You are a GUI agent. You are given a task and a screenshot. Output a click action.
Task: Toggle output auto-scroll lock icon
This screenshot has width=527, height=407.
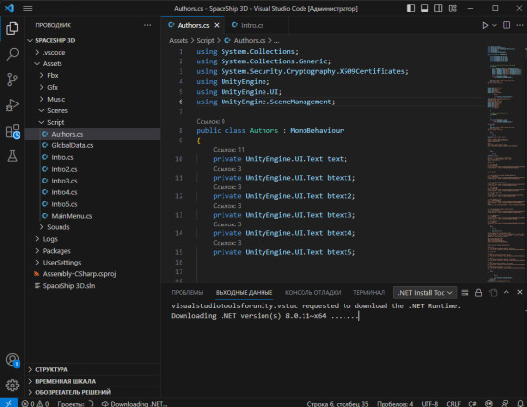[478, 293]
